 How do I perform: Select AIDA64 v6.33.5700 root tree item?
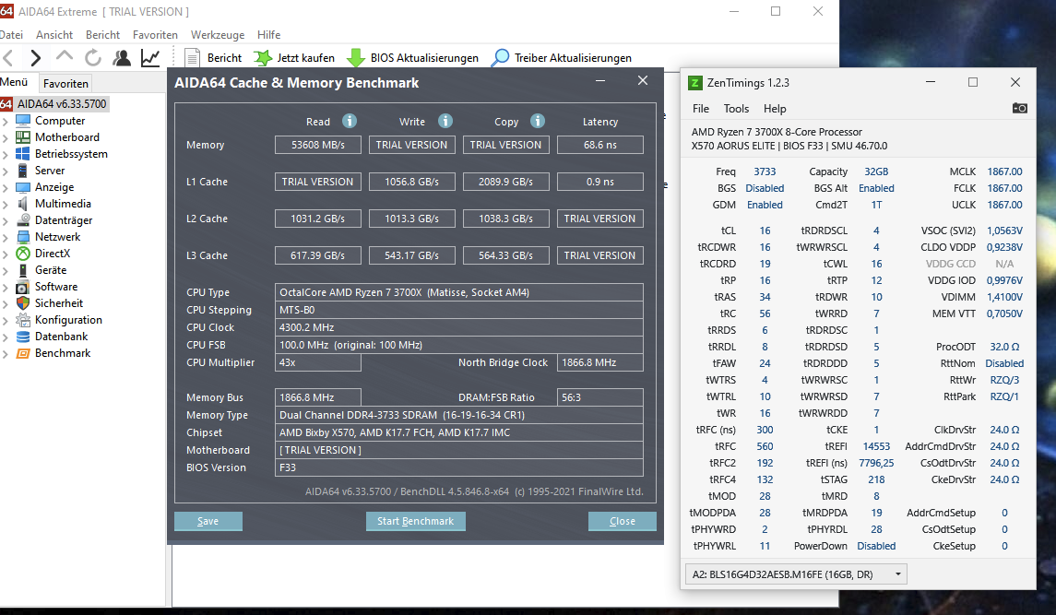point(61,104)
